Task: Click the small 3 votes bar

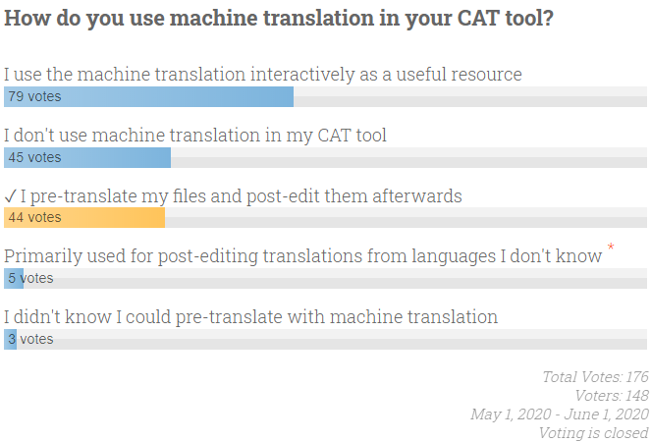Action: tap(11, 340)
